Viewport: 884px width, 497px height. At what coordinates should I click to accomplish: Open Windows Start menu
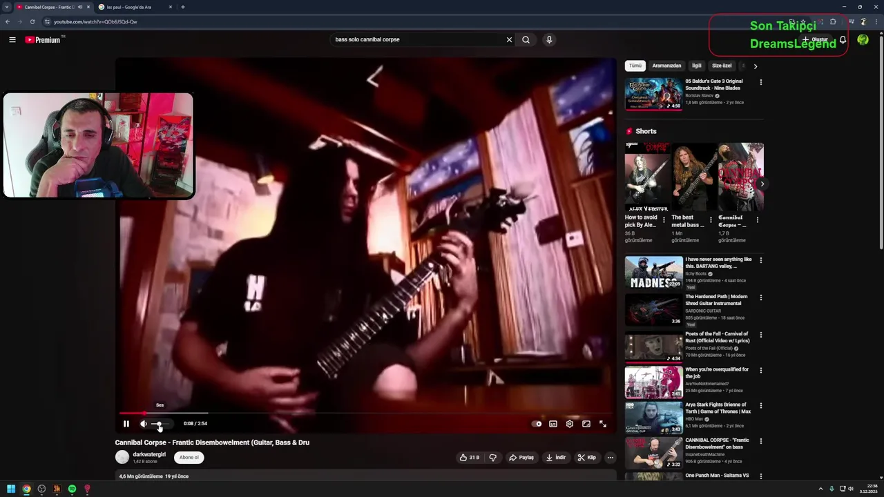11,489
